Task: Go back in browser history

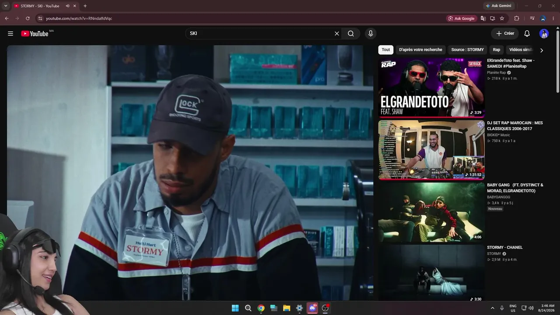Action: (x=7, y=18)
